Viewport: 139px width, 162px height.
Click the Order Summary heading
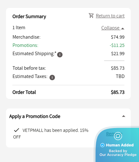point(29,16)
